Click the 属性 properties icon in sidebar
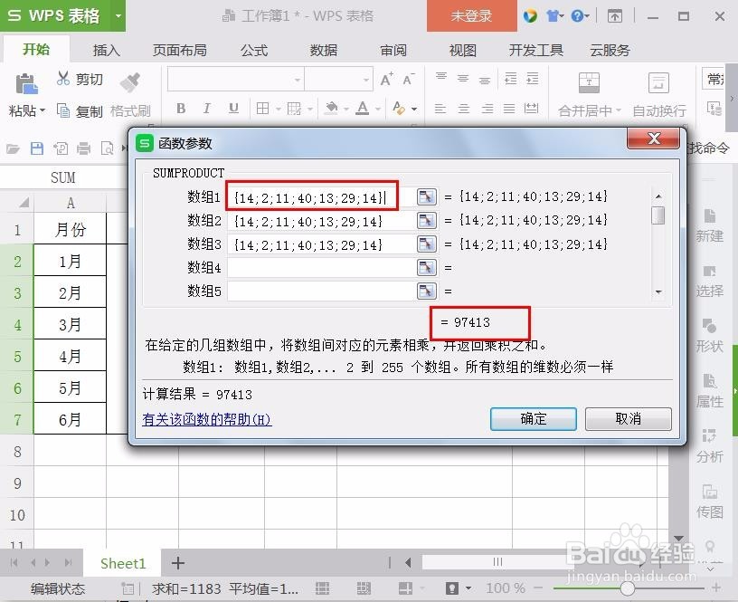The width and height of the screenshot is (738, 602). 711,391
